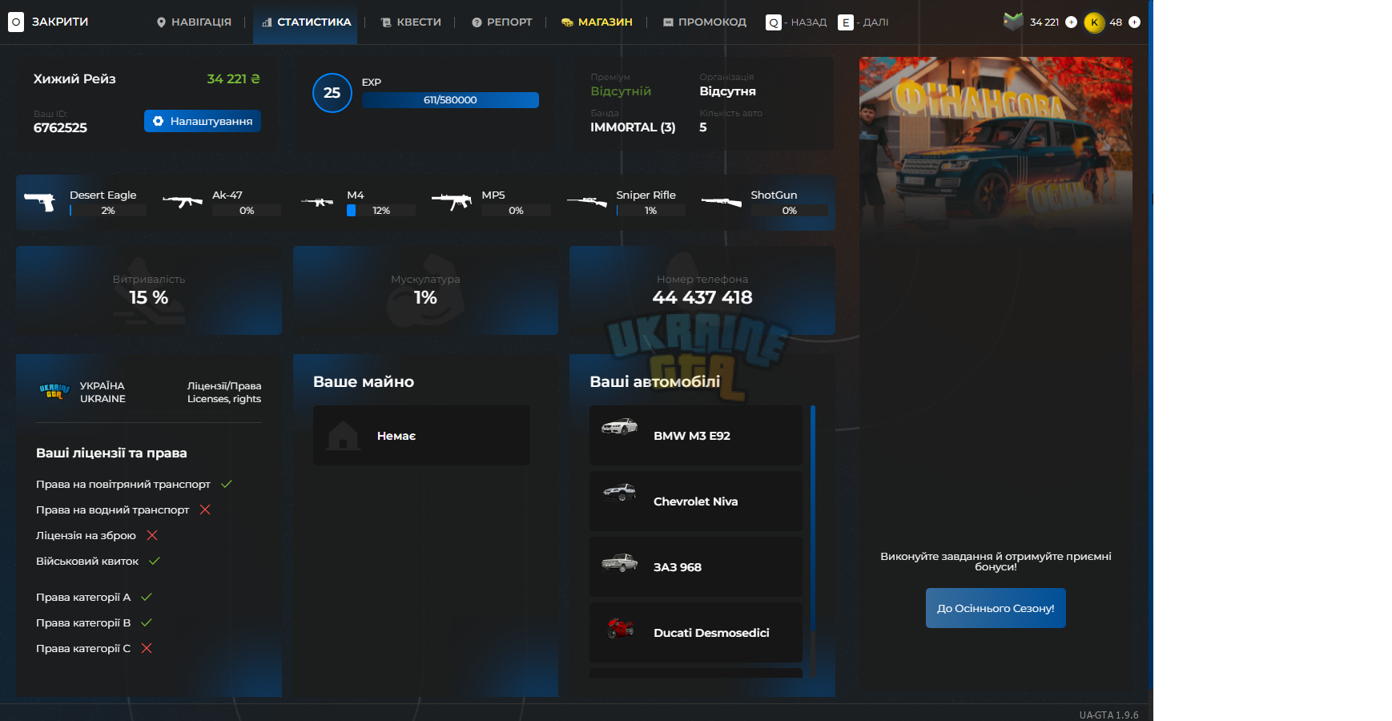
Task: Select the ЗАЗ 968 car
Action: tap(696, 566)
